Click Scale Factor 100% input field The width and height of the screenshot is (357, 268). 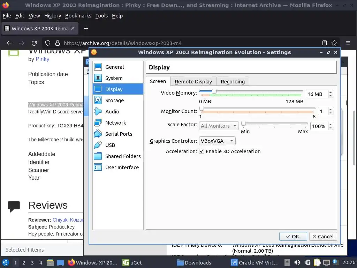click(319, 126)
